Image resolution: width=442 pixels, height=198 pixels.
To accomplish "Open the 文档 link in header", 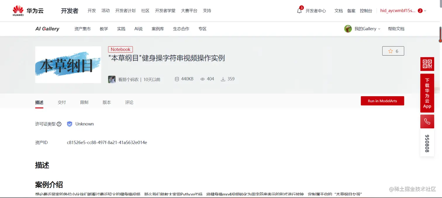I will 339,11.
